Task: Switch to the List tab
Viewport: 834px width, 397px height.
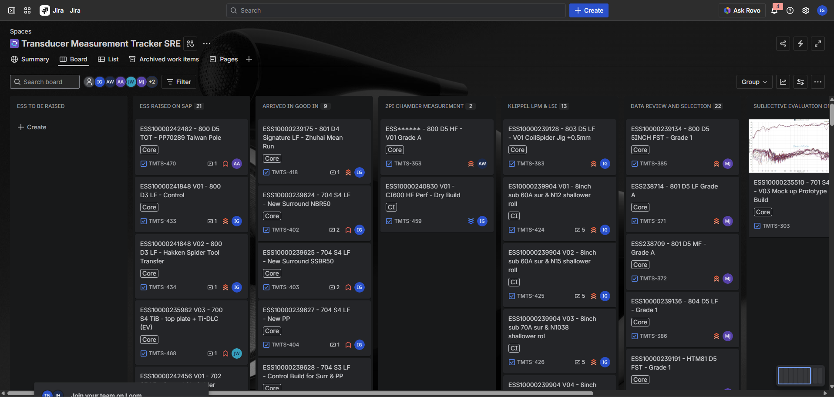Action: [108, 59]
